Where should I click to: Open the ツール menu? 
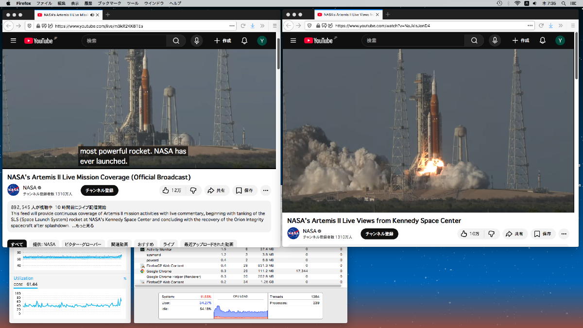click(133, 3)
